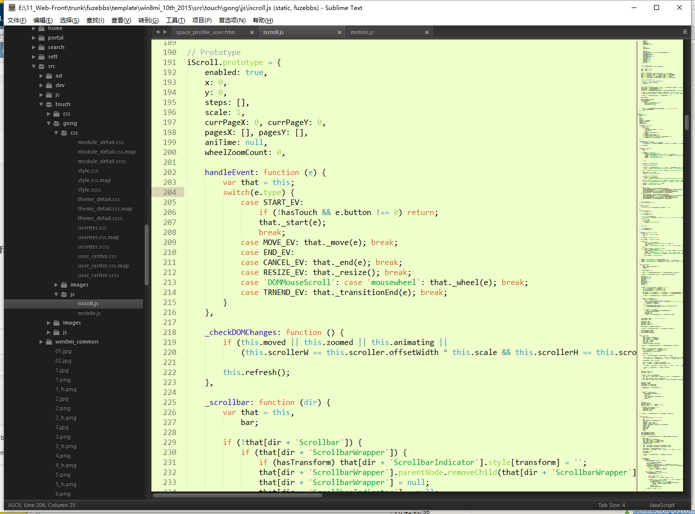The height and width of the screenshot is (514, 695).
Task: Open module_detail.css in sidebar
Action: [100, 142]
